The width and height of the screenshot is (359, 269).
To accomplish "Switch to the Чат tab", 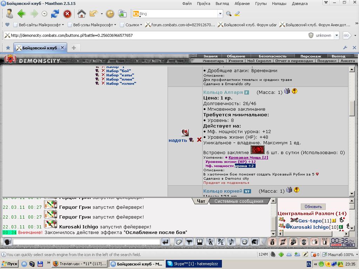I will (x=201, y=201).
